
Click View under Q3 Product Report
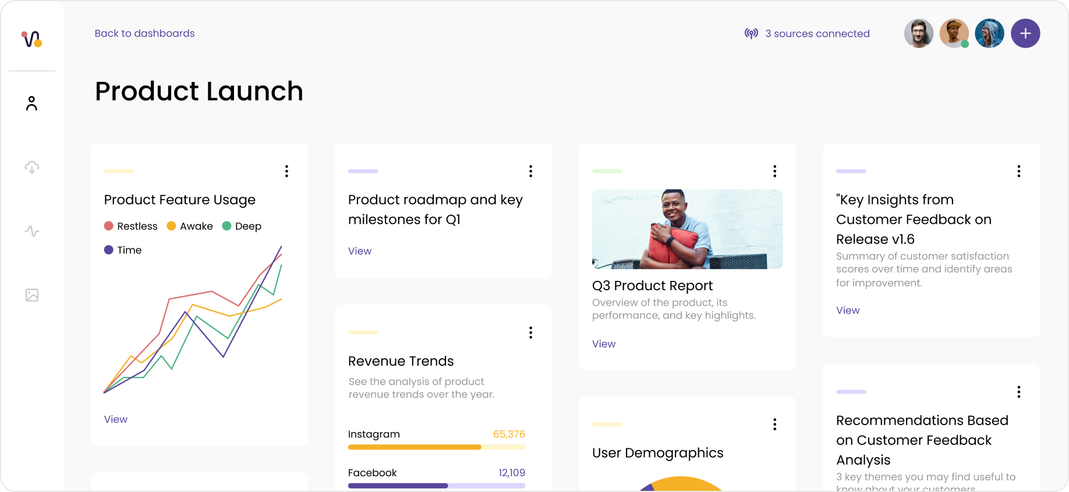tap(604, 344)
